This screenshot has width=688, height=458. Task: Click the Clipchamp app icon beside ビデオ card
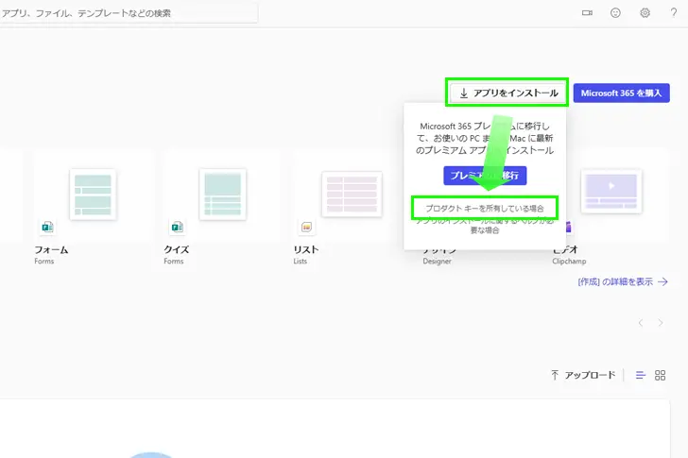pyautogui.click(x=568, y=227)
